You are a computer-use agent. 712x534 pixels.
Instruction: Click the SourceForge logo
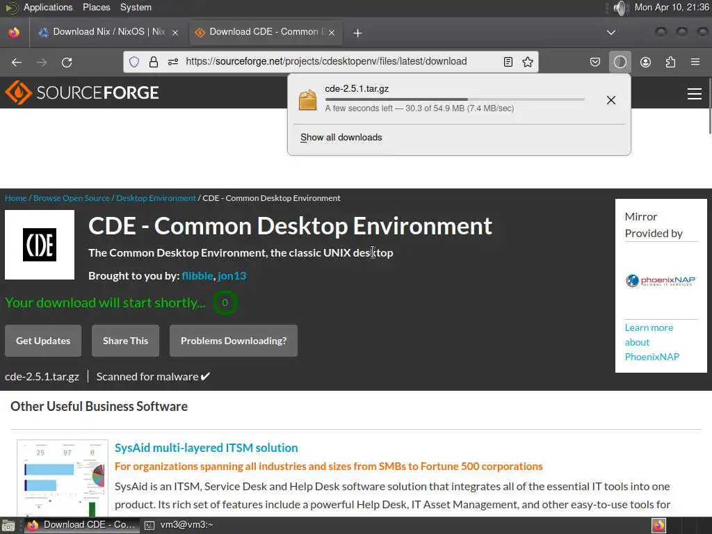pos(82,92)
